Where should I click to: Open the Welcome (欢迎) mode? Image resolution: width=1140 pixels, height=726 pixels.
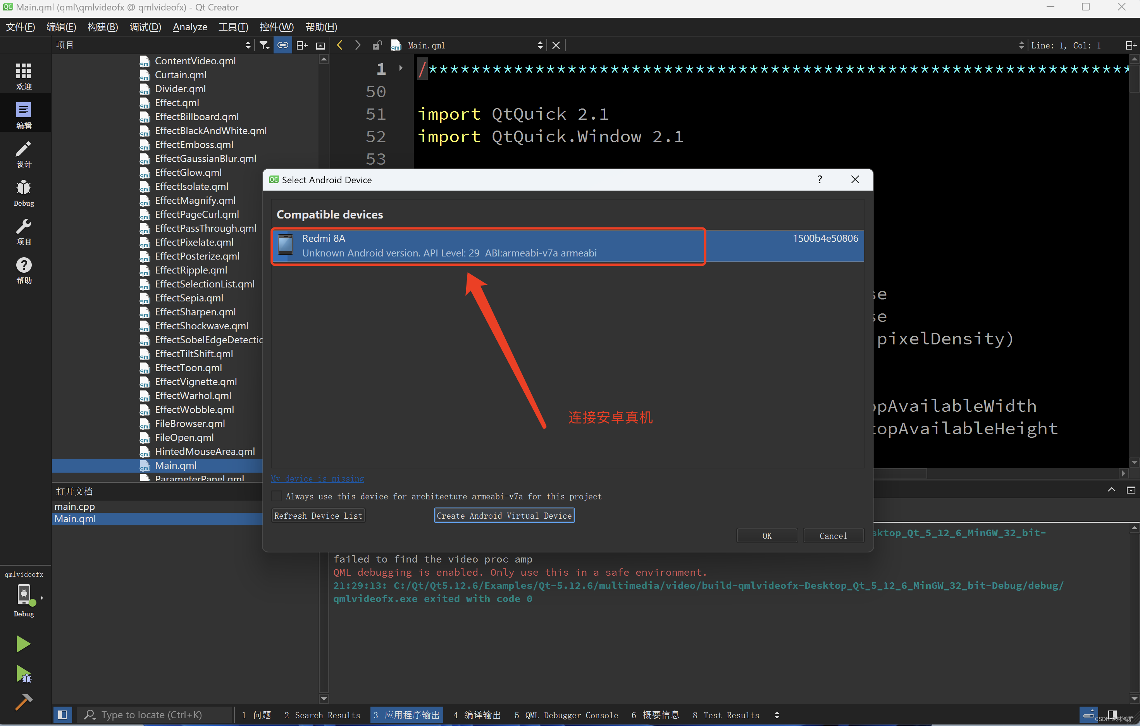(24, 76)
